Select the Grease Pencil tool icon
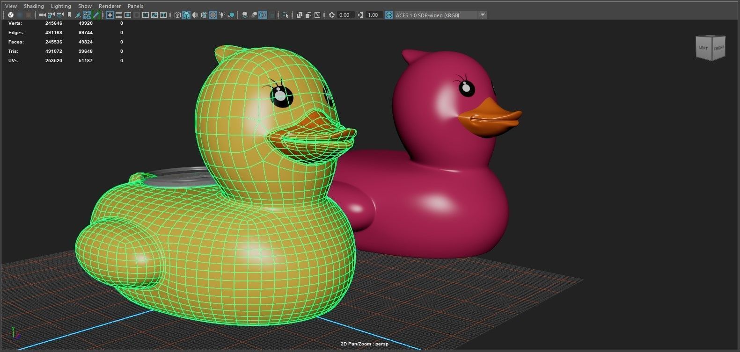This screenshot has height=352, width=740. click(96, 15)
